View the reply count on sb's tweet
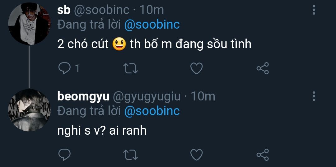Image resolution: width=336 pixels, height=167 pixels. click(77, 68)
